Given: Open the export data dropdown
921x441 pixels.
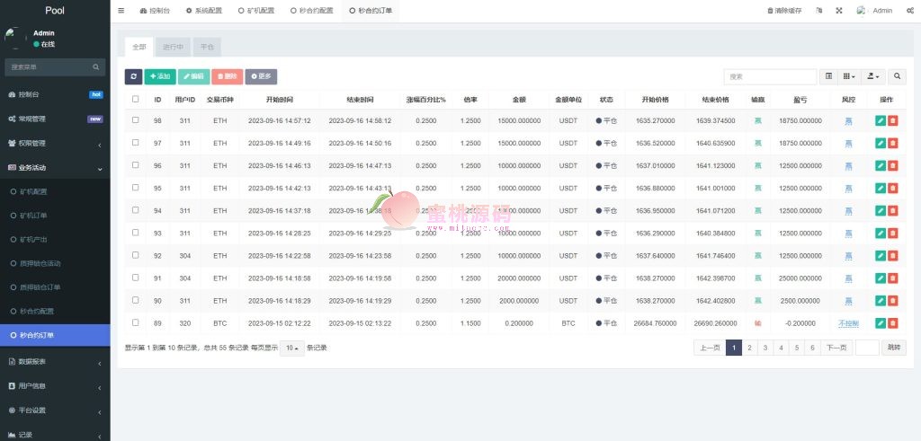Looking at the screenshot, I should click(x=872, y=77).
